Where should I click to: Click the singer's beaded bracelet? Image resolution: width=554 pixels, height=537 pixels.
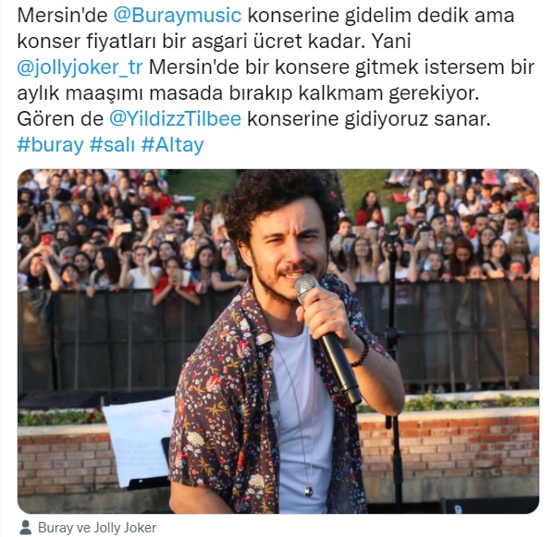pyautogui.click(x=361, y=353)
